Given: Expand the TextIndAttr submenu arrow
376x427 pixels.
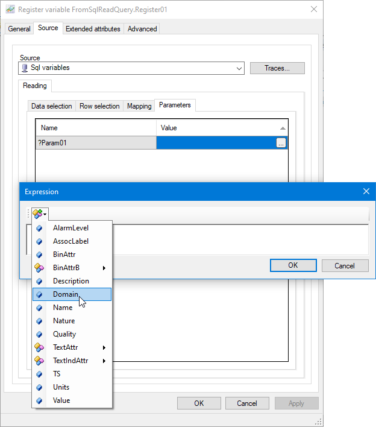Looking at the screenshot, I should [104, 361].
